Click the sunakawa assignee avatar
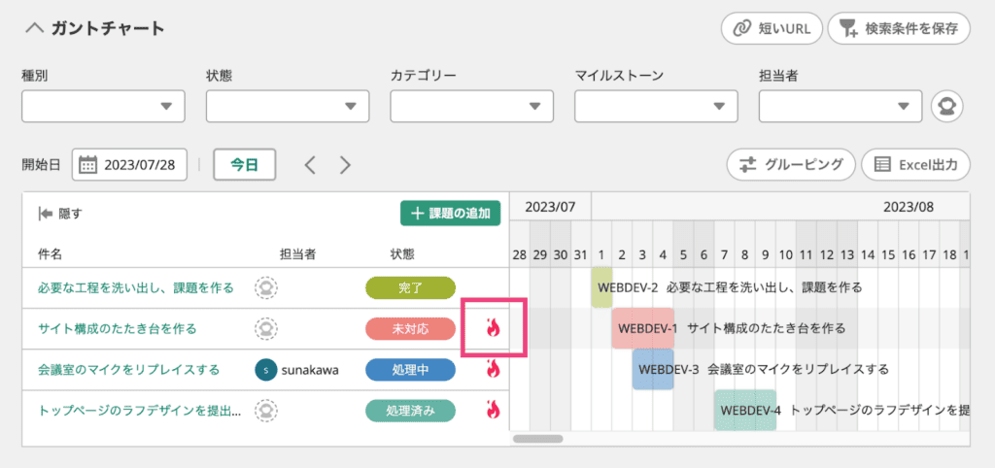The image size is (995, 468). 264,370
